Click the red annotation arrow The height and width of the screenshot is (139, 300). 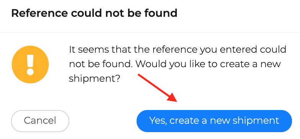[x=158, y=88]
